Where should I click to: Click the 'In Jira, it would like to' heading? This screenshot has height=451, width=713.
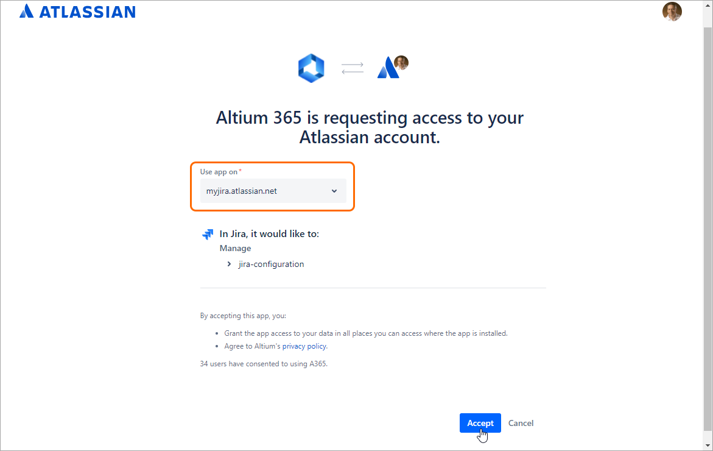(x=269, y=234)
